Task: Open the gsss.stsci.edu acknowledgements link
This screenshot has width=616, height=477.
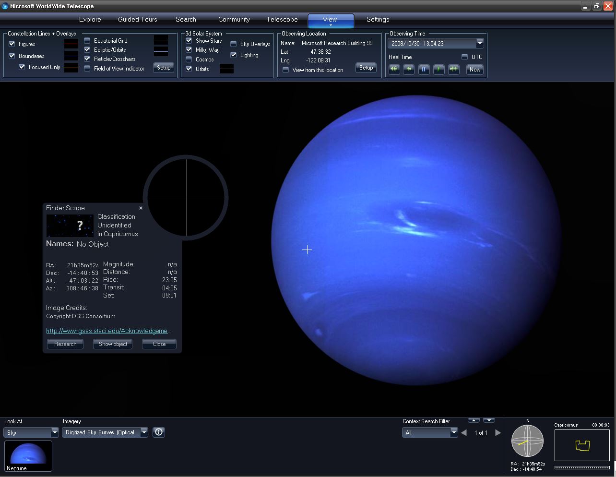Action: [x=108, y=331]
